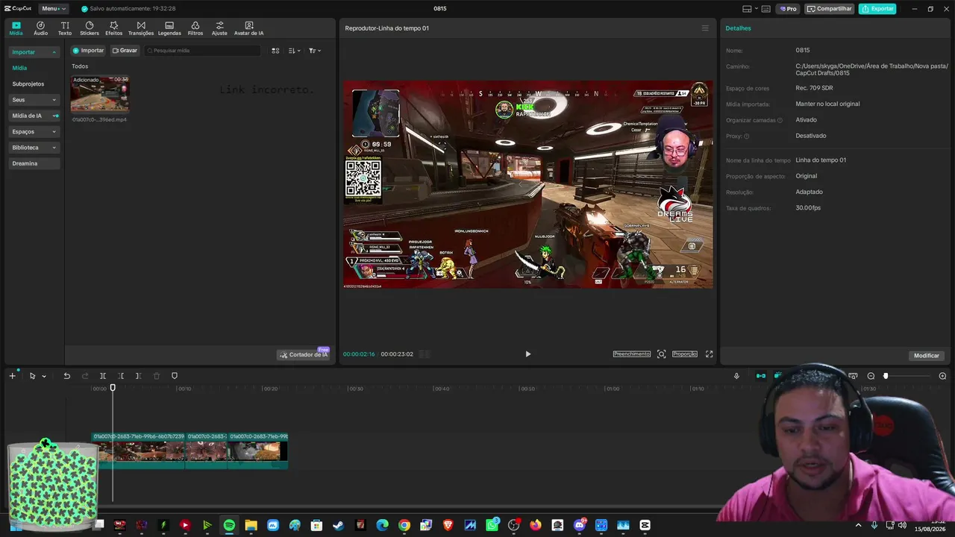Open Spotify from the taskbar

[229, 525]
